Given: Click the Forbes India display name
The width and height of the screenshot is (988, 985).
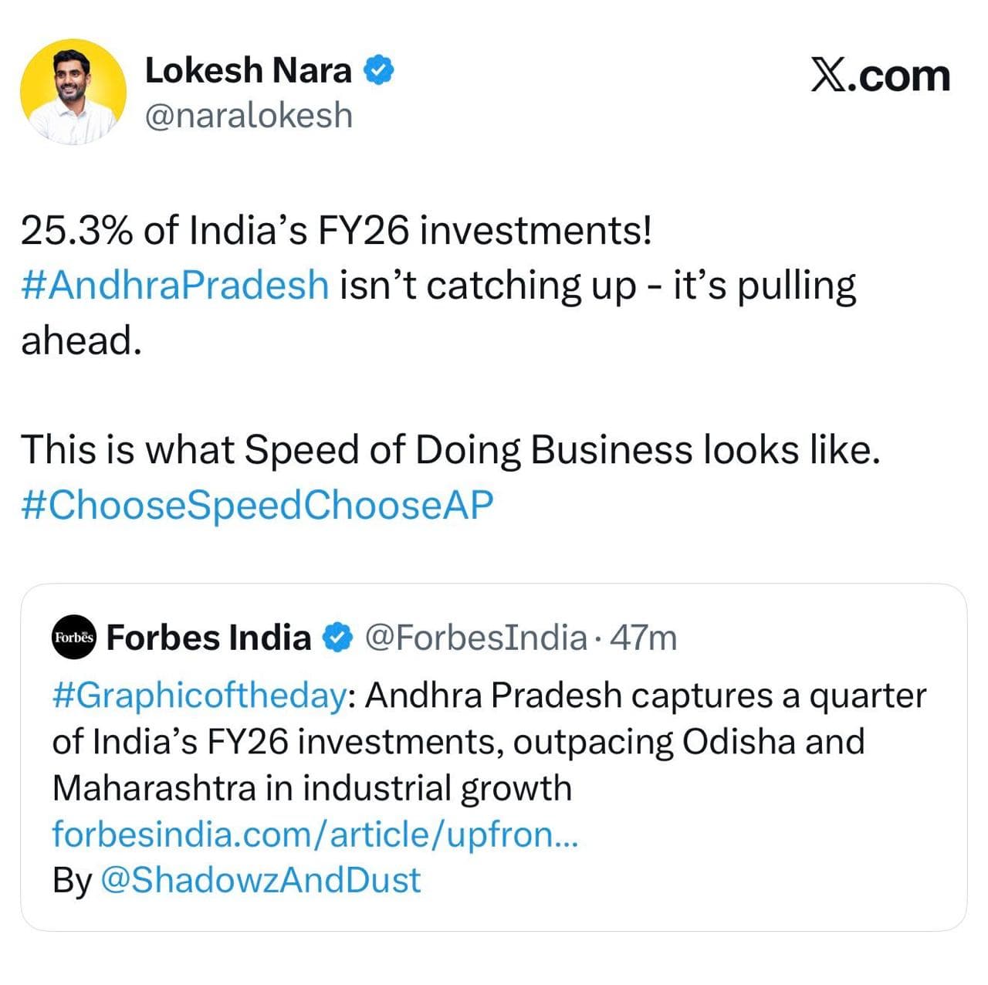Looking at the screenshot, I should 210,637.
